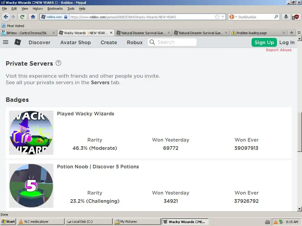Image resolution: width=302 pixels, height=226 pixels.
Task: Click the 46.3% (Moderate) rarity value
Action: (x=95, y=148)
